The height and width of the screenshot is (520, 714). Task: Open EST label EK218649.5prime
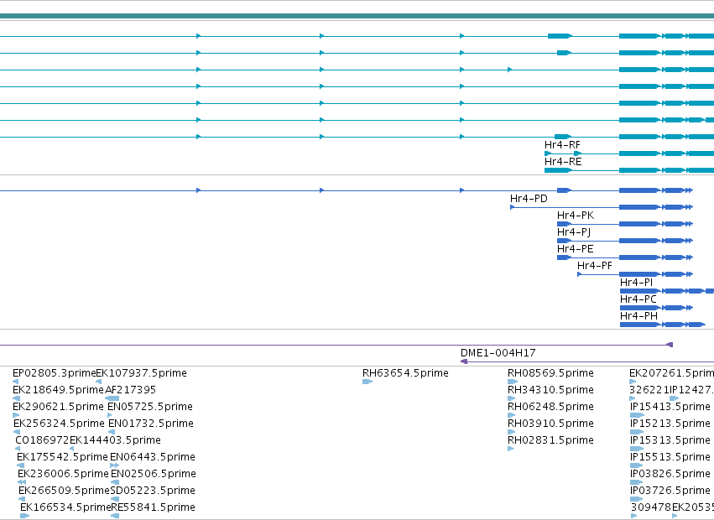click(x=58, y=390)
